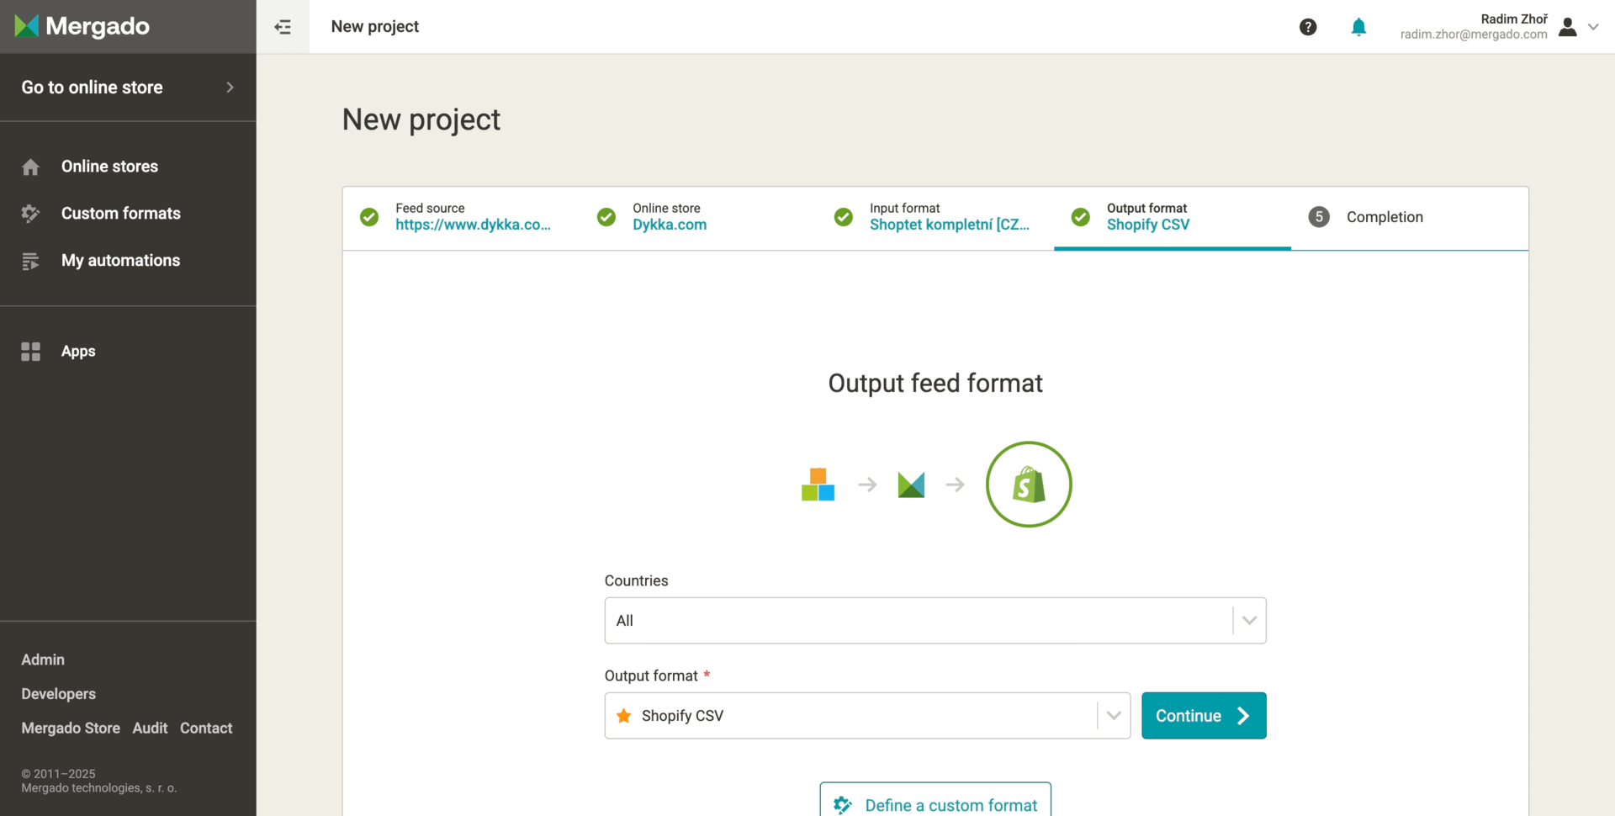The width and height of the screenshot is (1615, 816).
Task: Expand the user account menu chevron
Action: point(1593,27)
